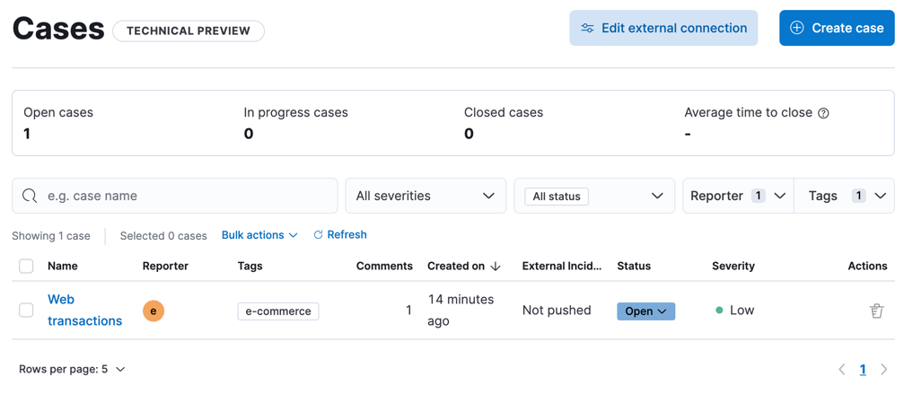Check the Web transactions row checkbox

(x=26, y=311)
